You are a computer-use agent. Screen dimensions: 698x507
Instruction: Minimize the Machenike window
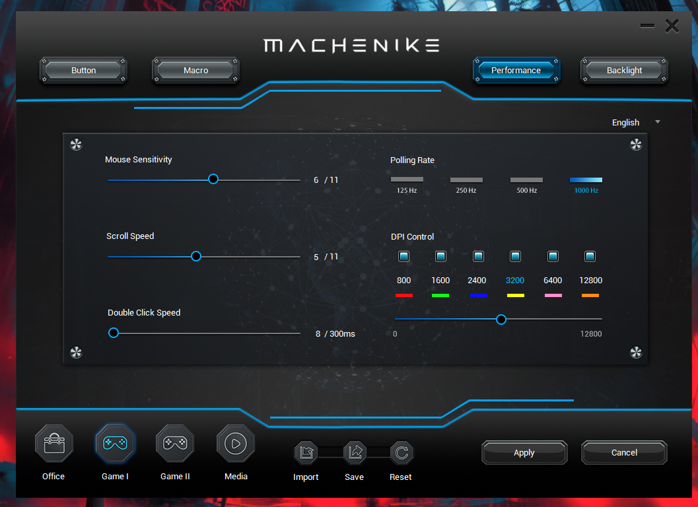point(647,26)
